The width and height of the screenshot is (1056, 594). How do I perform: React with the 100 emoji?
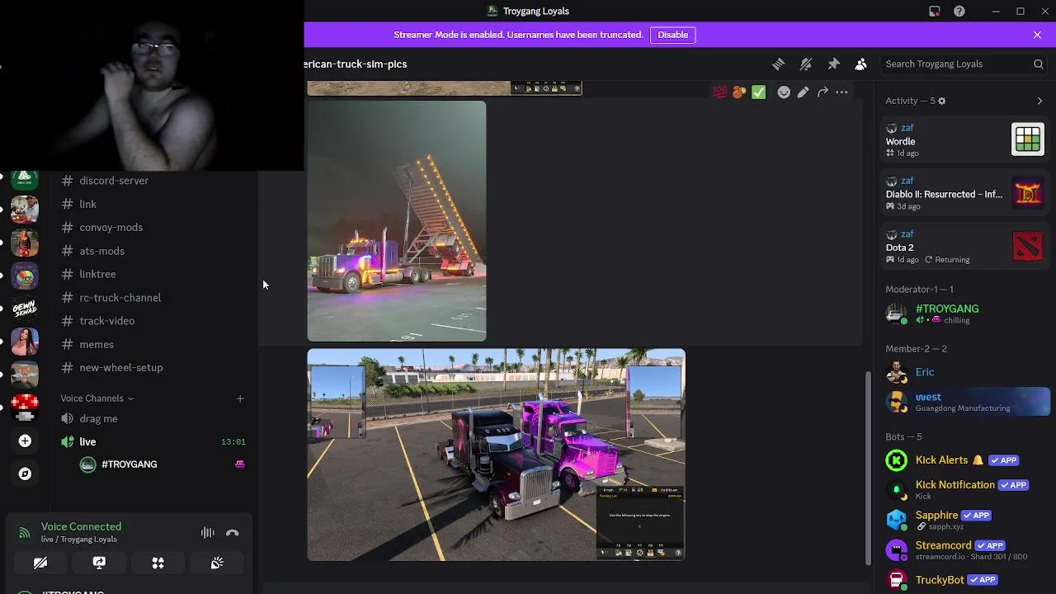[720, 92]
